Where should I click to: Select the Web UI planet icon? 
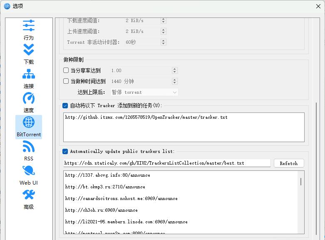(x=29, y=171)
